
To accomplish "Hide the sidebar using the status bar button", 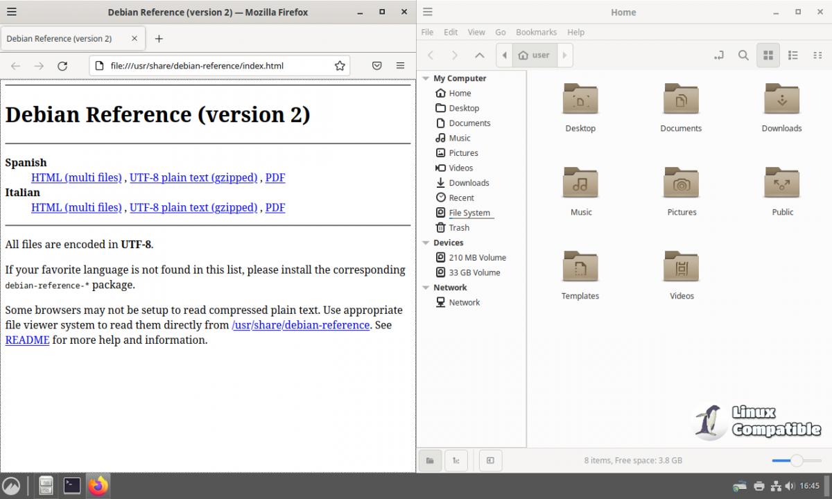I will [490, 460].
